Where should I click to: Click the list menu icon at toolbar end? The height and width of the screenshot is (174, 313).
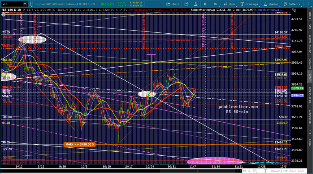[308, 4]
